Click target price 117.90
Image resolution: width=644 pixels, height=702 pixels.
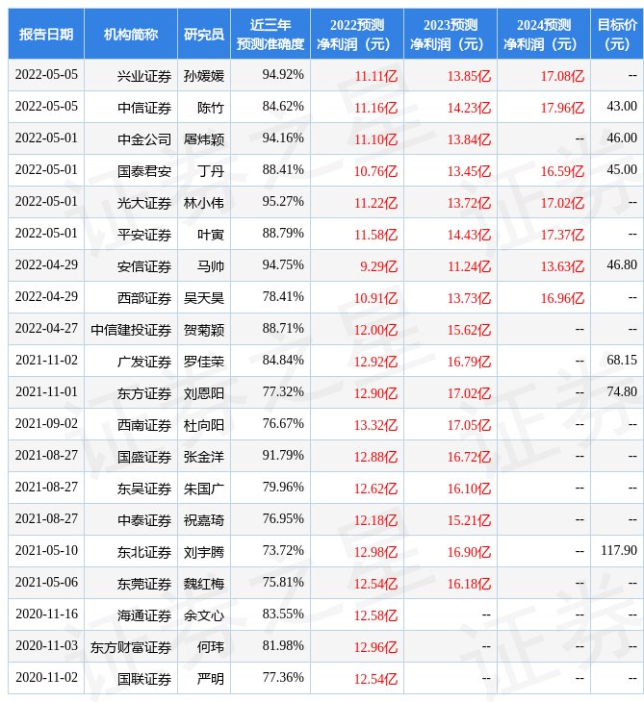click(619, 551)
